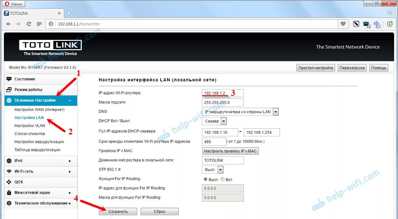Switch to the TOTOLINK browser tab

point(32,13)
